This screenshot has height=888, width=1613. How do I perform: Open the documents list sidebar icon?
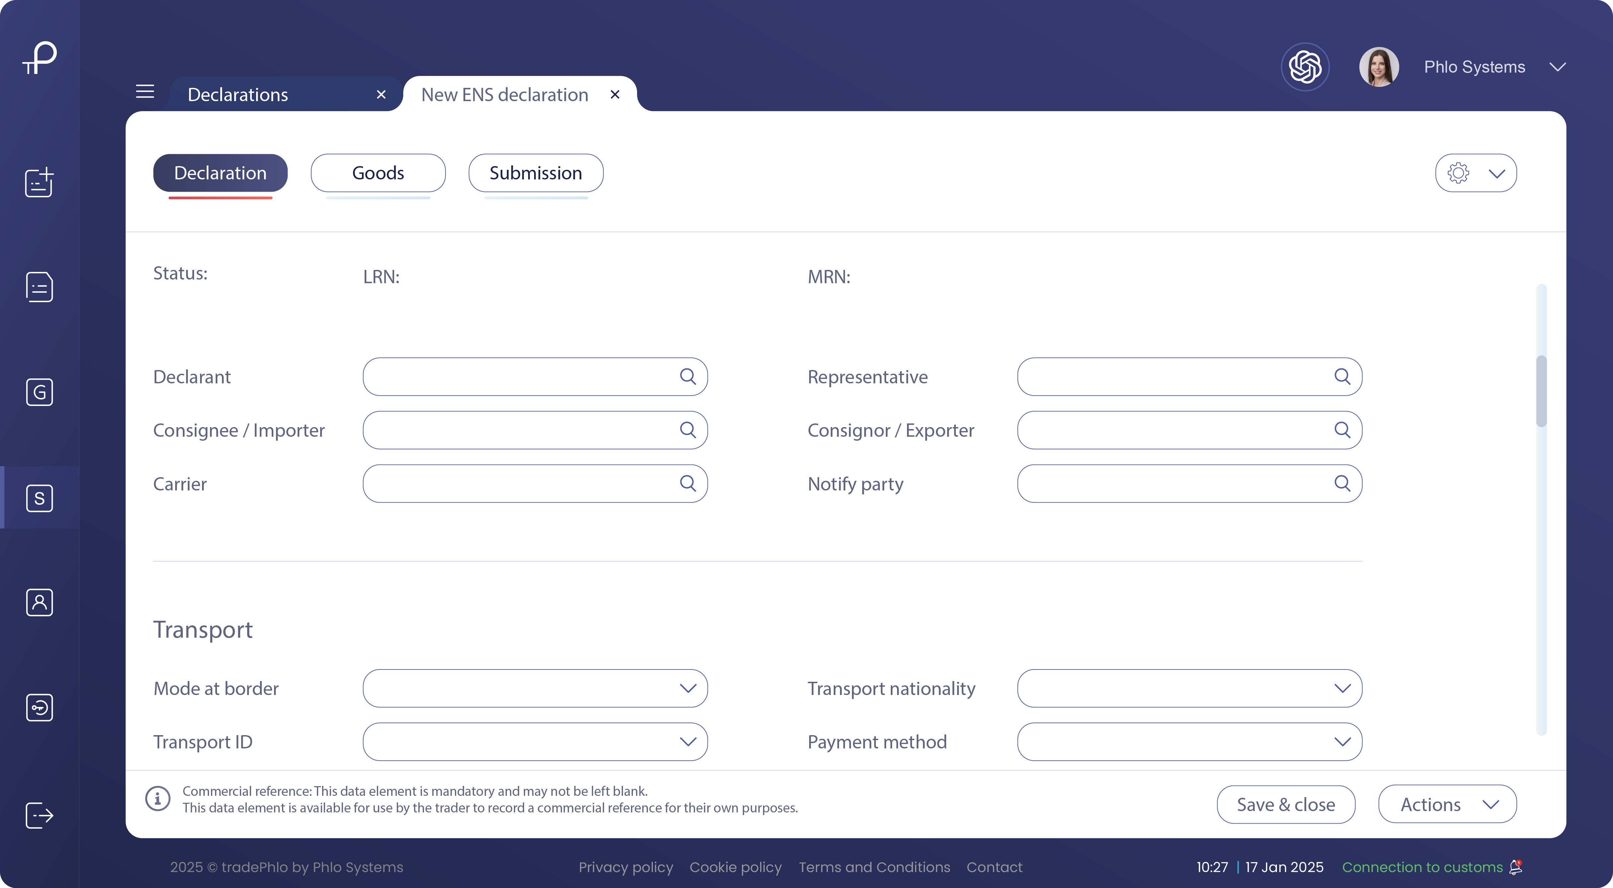pos(39,287)
